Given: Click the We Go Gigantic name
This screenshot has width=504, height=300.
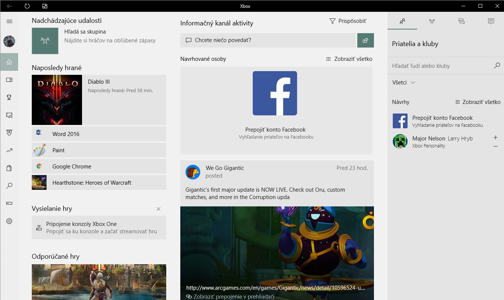Looking at the screenshot, I should pos(225,168).
